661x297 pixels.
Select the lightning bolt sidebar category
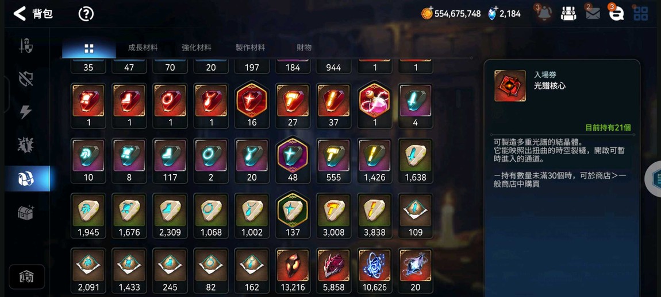(26, 111)
